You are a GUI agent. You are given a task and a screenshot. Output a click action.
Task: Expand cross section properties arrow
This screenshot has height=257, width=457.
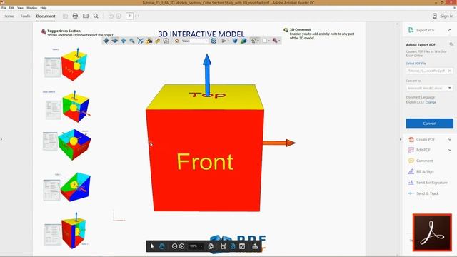tap(279, 41)
